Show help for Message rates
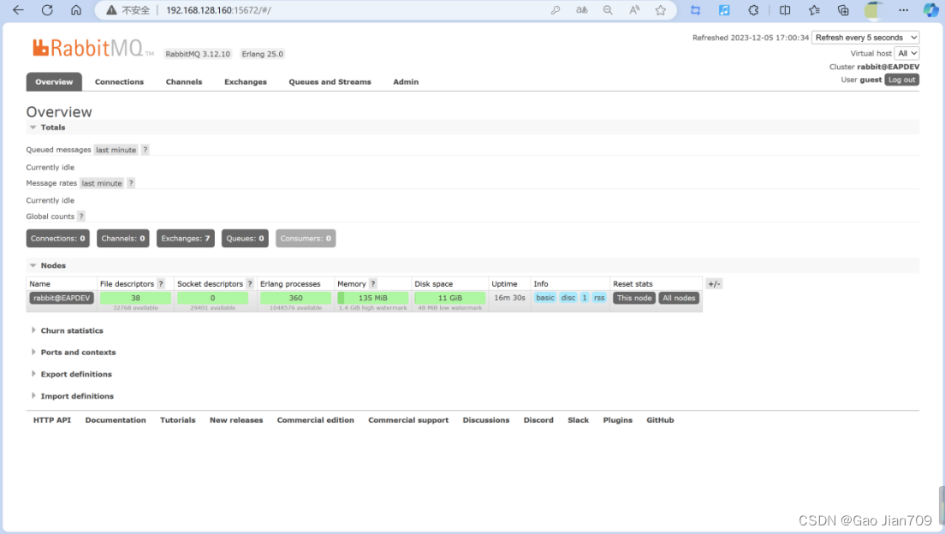 coord(131,183)
